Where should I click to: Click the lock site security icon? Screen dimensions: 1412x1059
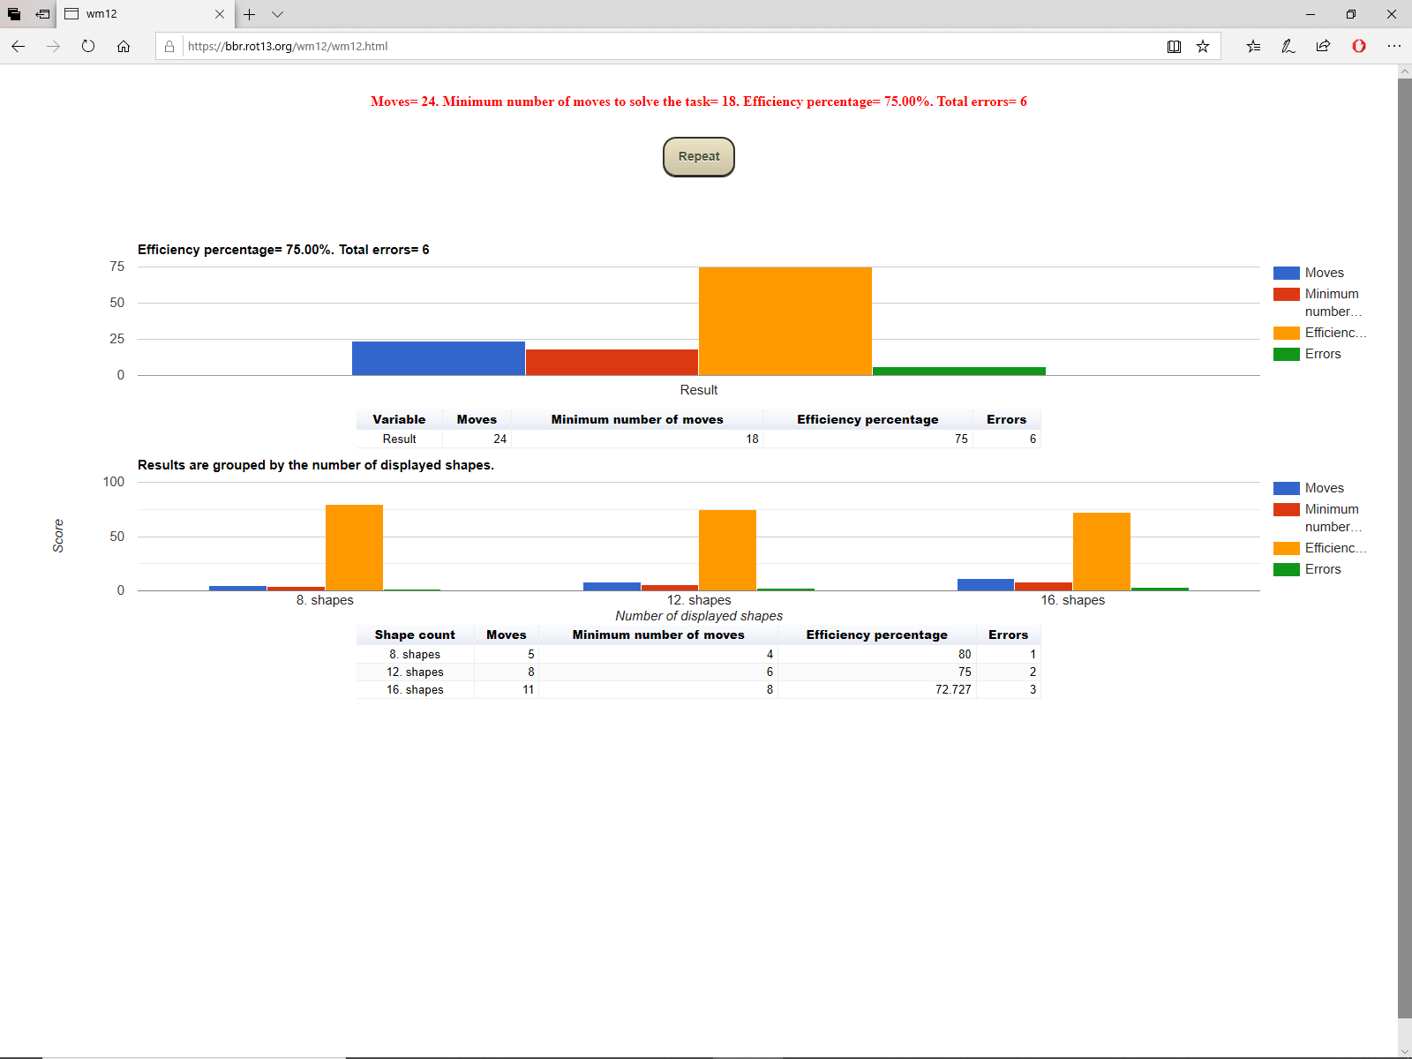169,46
